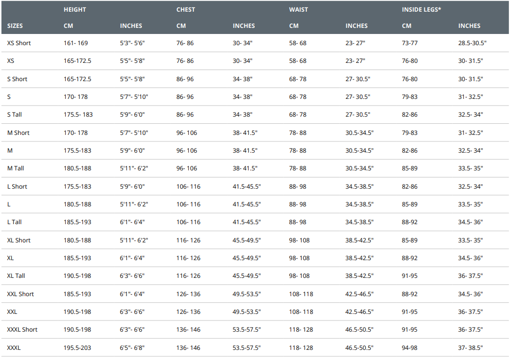Image resolution: width=511 pixels, height=358 pixels.
Task: Select the M Short size row label
Action: click(18, 133)
